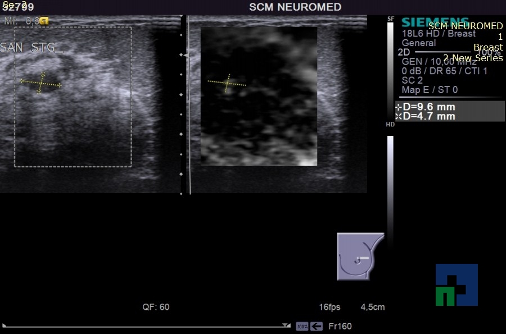
Task: Click the cine loop position marker
Action: (286, 326)
